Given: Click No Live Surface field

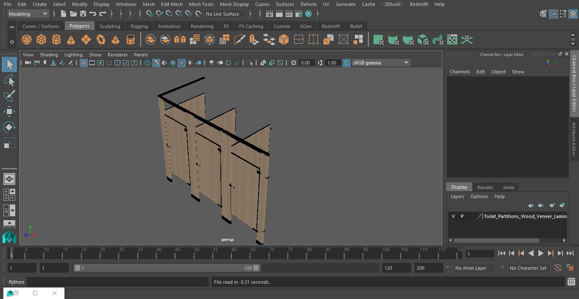Looking at the screenshot, I should pyautogui.click(x=225, y=14).
